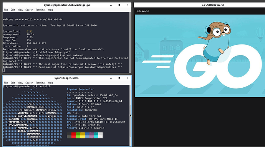
Task: Click the 'Hello World!' label in Go GUI
Action: coord(142,11)
